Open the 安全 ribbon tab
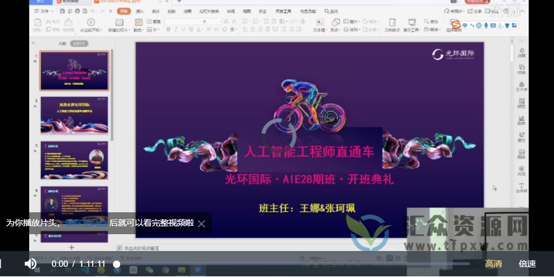Screen dimensions: 554x278 click(x=262, y=11)
